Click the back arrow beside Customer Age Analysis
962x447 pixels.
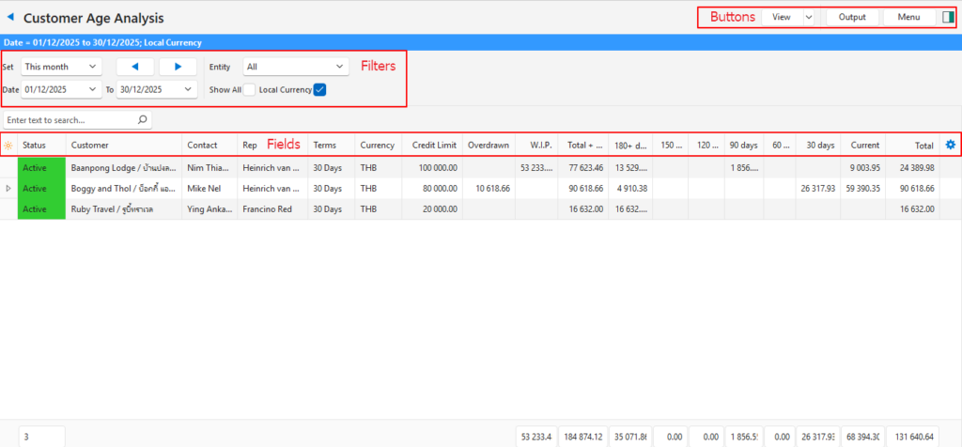point(10,17)
